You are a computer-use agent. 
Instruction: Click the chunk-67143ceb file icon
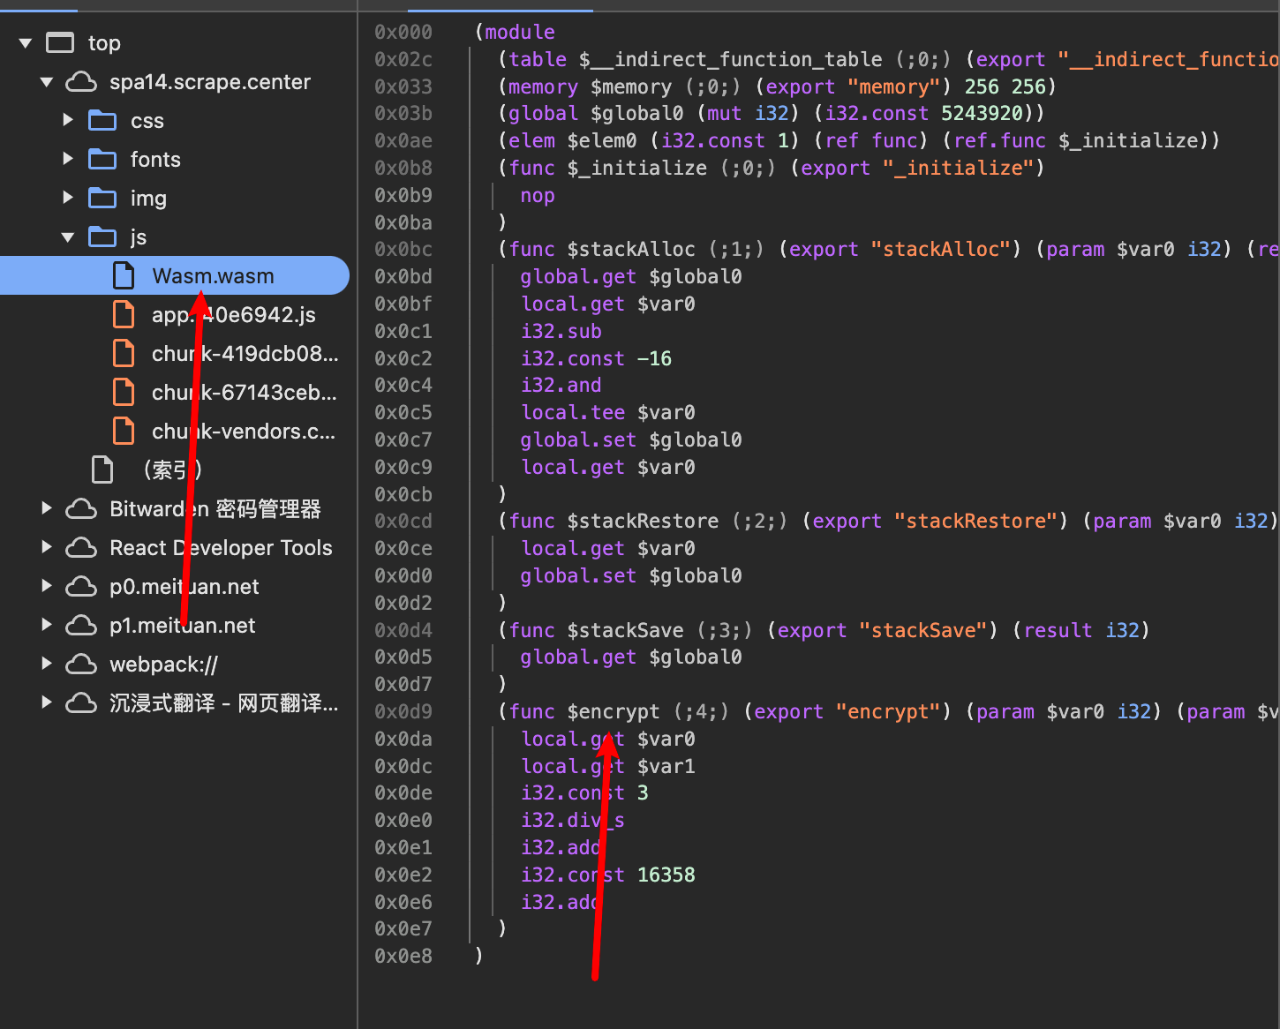(x=124, y=393)
